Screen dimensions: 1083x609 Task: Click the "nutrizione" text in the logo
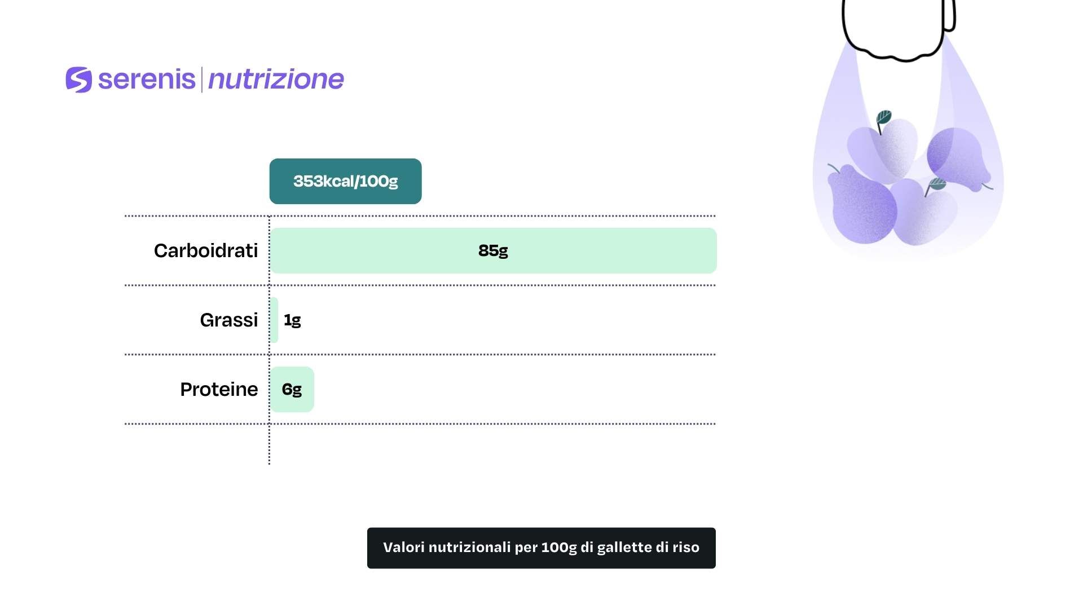[x=276, y=80]
